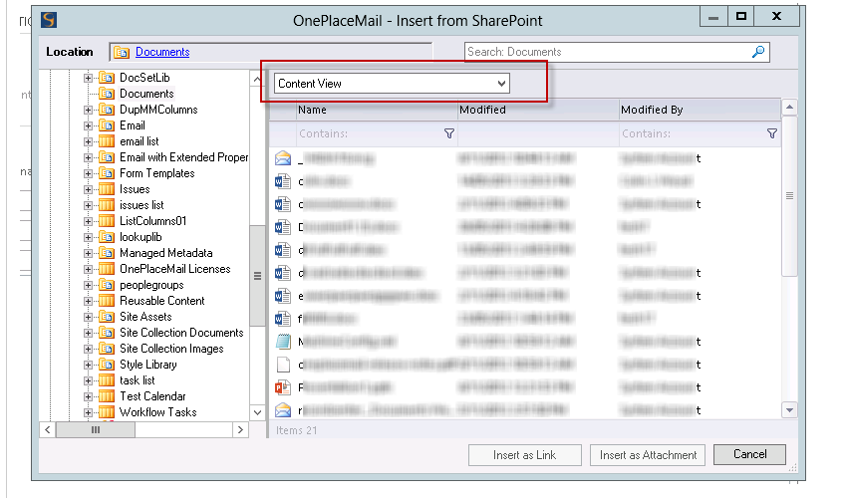847x498 pixels.
Task: Select the task list icon
Action: click(107, 380)
